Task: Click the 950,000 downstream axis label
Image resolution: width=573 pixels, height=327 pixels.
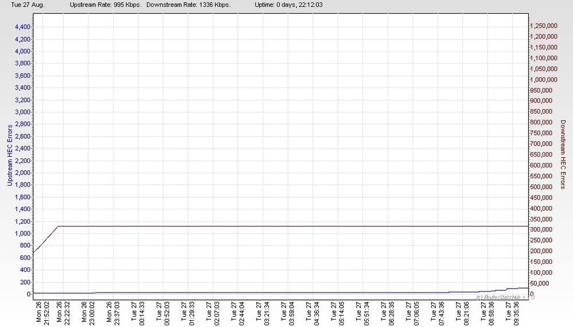Action: pyautogui.click(x=541, y=90)
